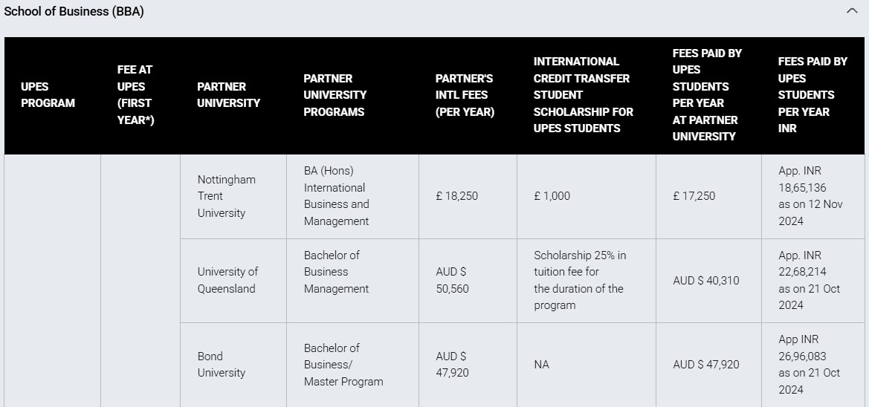Viewport: 869px width, 407px height.
Task: Click the PARTNER UNIVERSITY column header
Action: 228,94
